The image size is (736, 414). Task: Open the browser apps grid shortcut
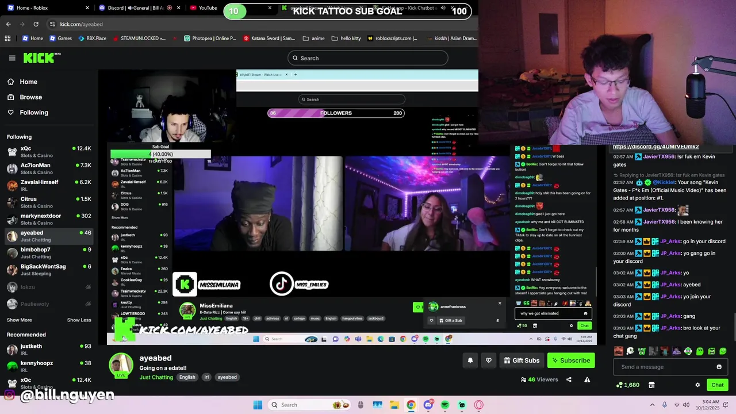[7, 39]
